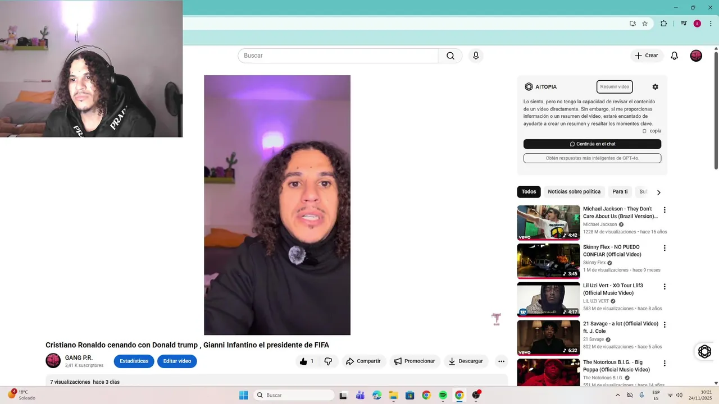Screen dimensions: 719x404
Task: Open options for Skinny Flex video
Action: [665, 248]
